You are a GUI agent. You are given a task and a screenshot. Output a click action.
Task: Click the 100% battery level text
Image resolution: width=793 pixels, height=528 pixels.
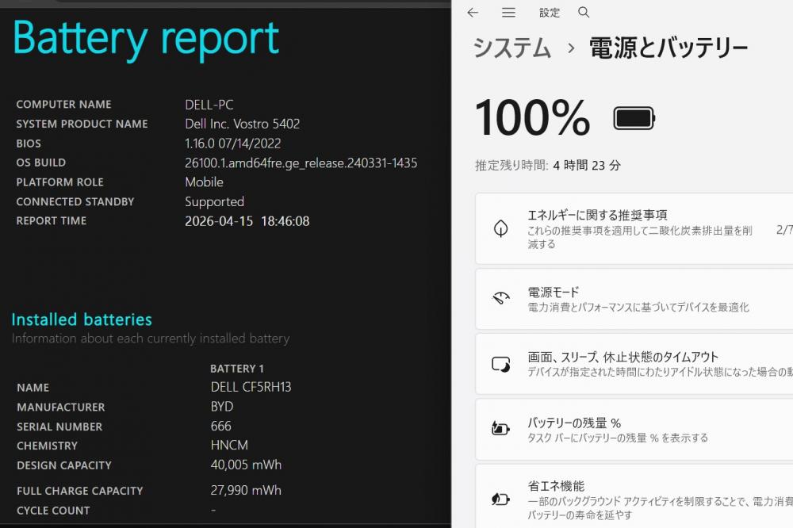pos(533,118)
